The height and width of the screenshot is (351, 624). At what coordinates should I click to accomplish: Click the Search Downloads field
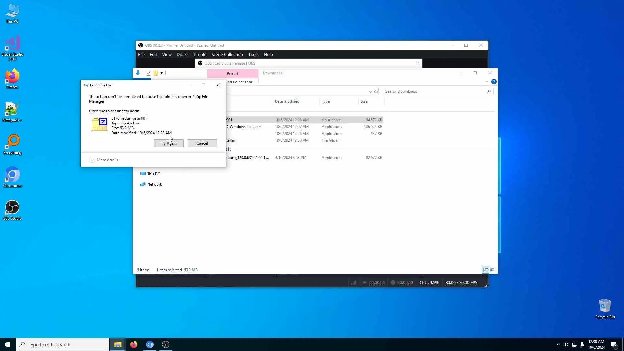pyautogui.click(x=435, y=91)
